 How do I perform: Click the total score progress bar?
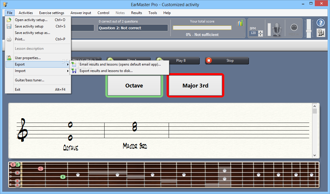[x=202, y=28]
